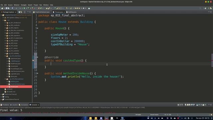This screenshot has width=213, height=120.
Task: Open the File menu
Action: click(2, 5)
